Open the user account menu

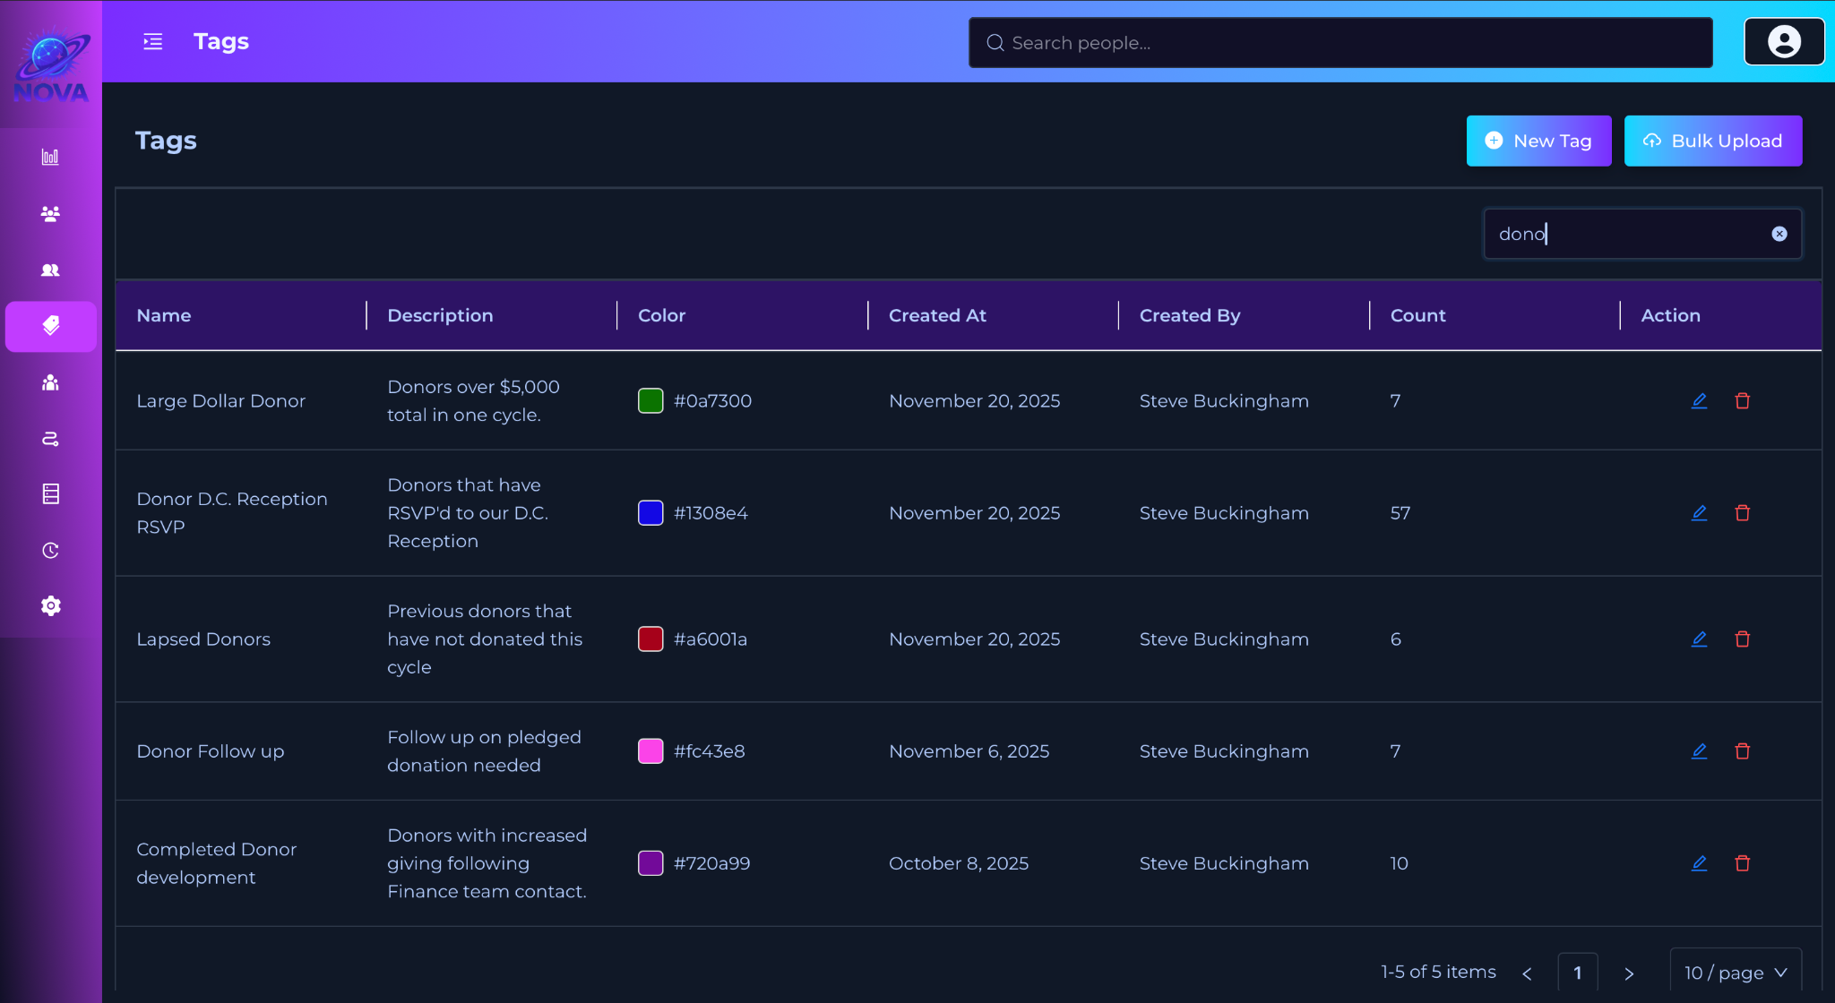[1784, 42]
